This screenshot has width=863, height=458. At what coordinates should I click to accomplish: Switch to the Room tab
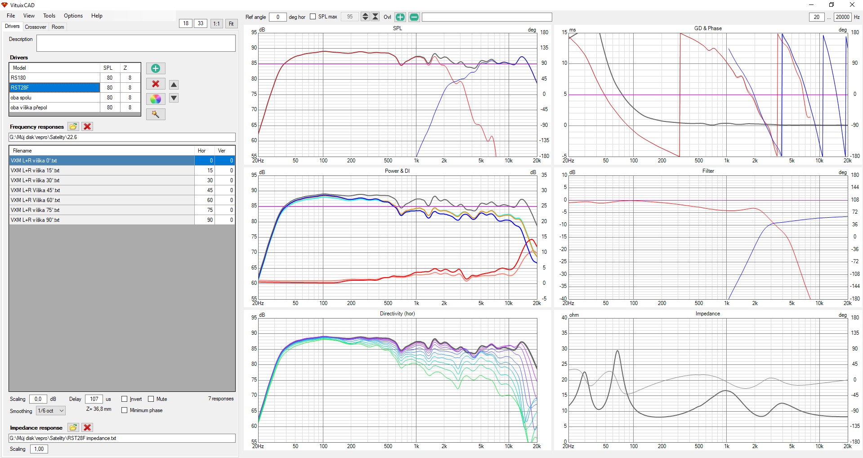click(58, 27)
